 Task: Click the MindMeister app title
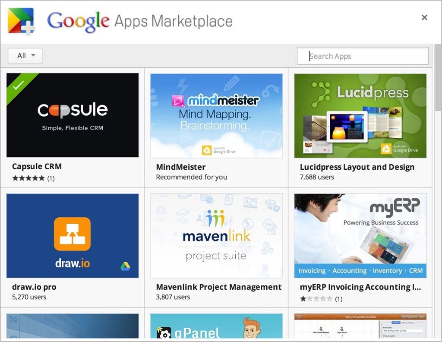181,167
